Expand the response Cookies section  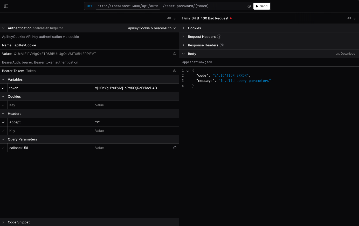(x=183, y=28)
